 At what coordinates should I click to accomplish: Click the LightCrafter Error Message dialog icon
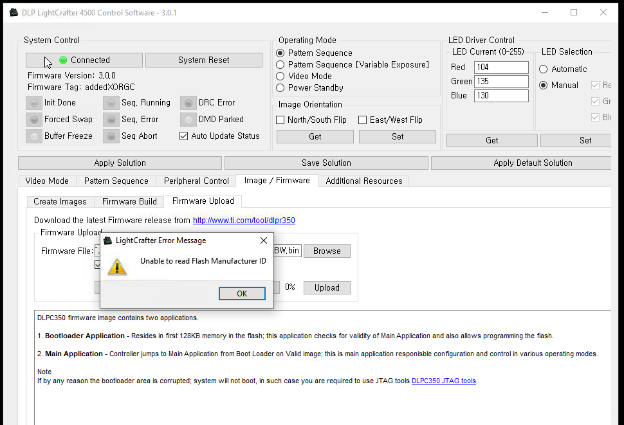coord(108,240)
